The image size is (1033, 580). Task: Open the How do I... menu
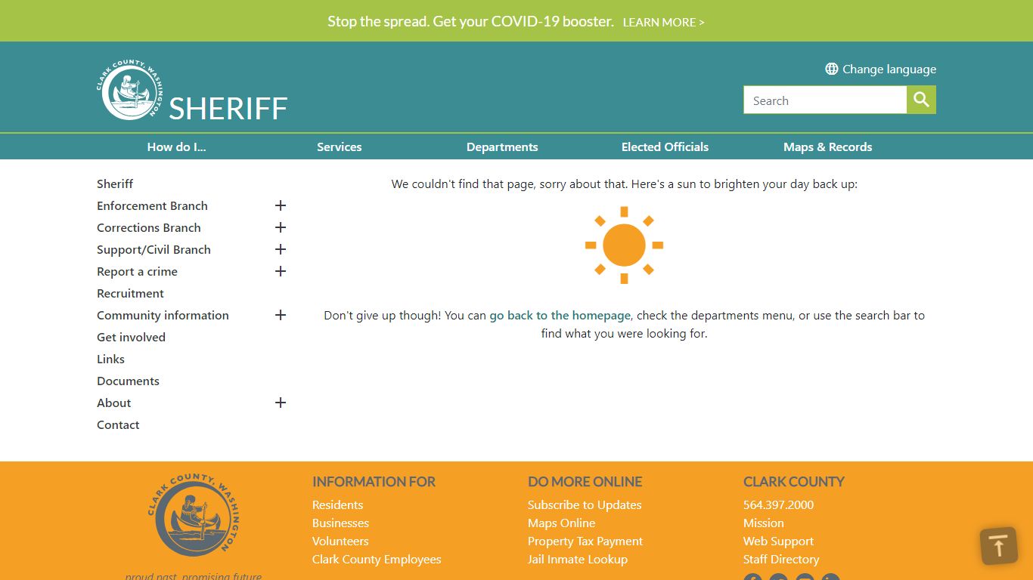pyautogui.click(x=176, y=147)
